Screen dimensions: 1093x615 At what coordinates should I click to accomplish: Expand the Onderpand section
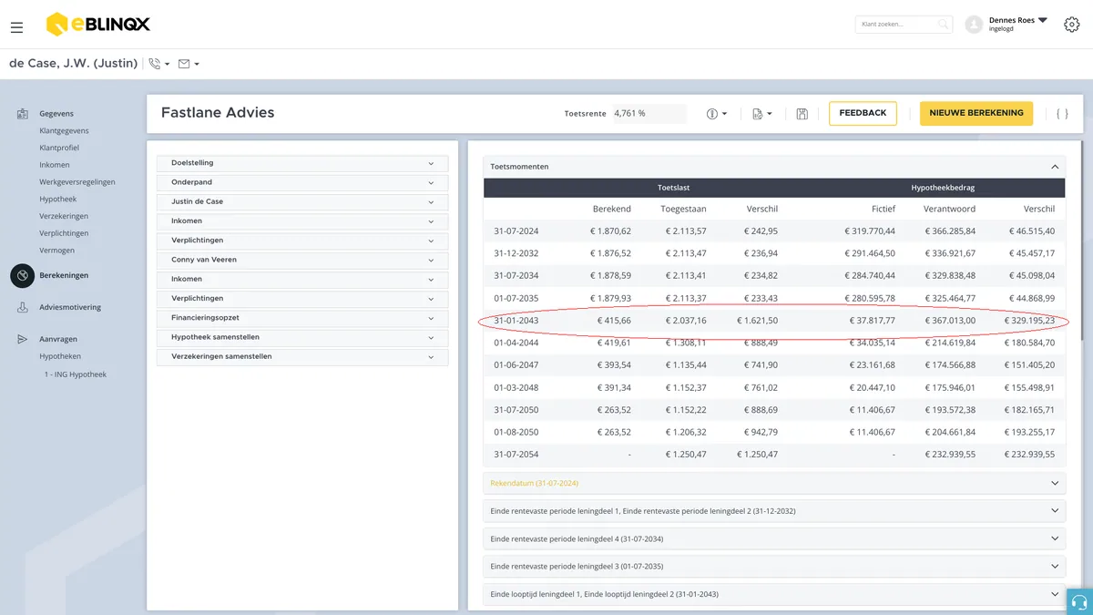click(x=302, y=182)
